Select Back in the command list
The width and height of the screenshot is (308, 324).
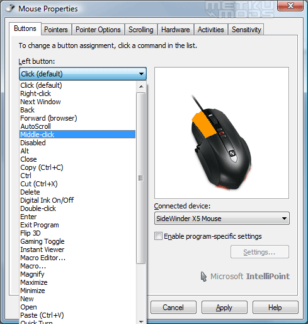[77, 110]
